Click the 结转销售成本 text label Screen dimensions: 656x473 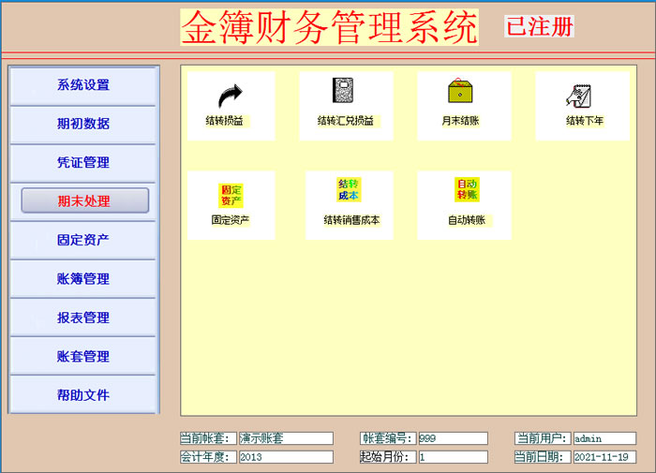351,220
